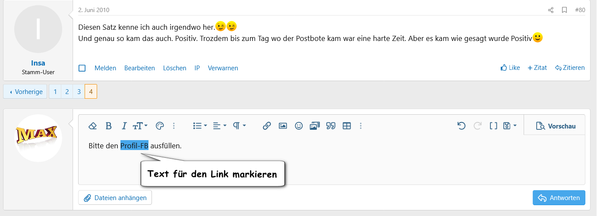Image resolution: width=597 pixels, height=216 pixels.
Task: Tick the checkbox in Insa's post
Action: (82, 68)
